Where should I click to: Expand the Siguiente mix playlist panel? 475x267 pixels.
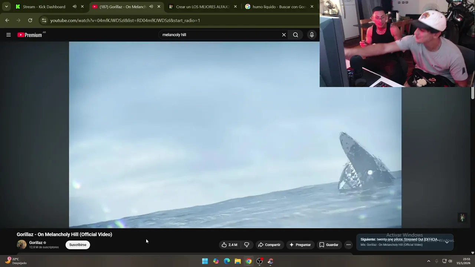(447, 242)
